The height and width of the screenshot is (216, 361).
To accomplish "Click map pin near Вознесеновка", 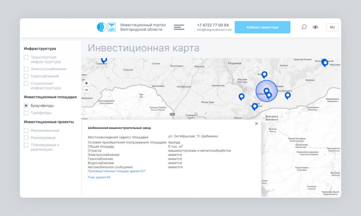I will (288, 95).
